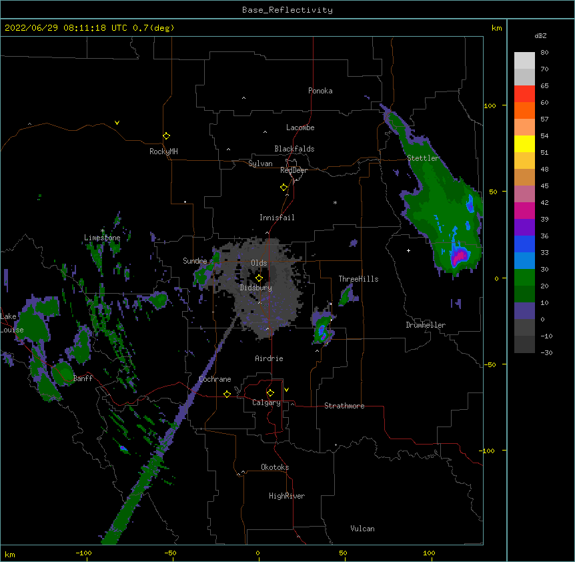Click the dBZ legend heading
Image resolution: width=575 pixels, height=562 pixels.
(540, 35)
